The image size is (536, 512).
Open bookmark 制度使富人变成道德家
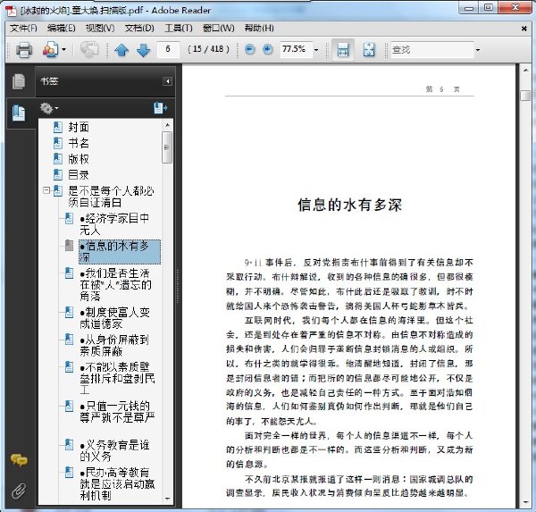(x=115, y=318)
